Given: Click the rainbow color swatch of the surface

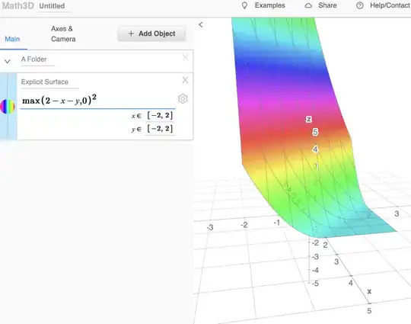Looking at the screenshot, I should 8,106.
